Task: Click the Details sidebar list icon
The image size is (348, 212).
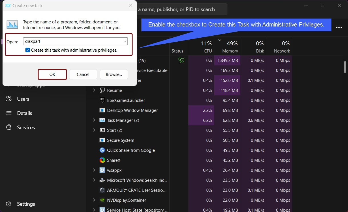Action: (x=9, y=113)
